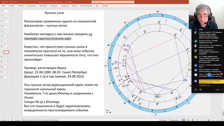Click the send message arrow in chat
The image size is (224, 126).
pos(223,90)
